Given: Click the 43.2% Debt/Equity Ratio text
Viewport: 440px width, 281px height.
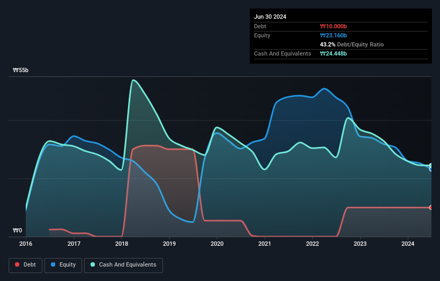Looking at the screenshot, I should click(x=352, y=44).
